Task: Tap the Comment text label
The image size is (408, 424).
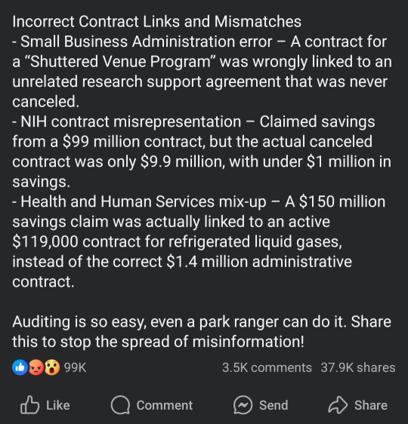Action: coord(165,405)
